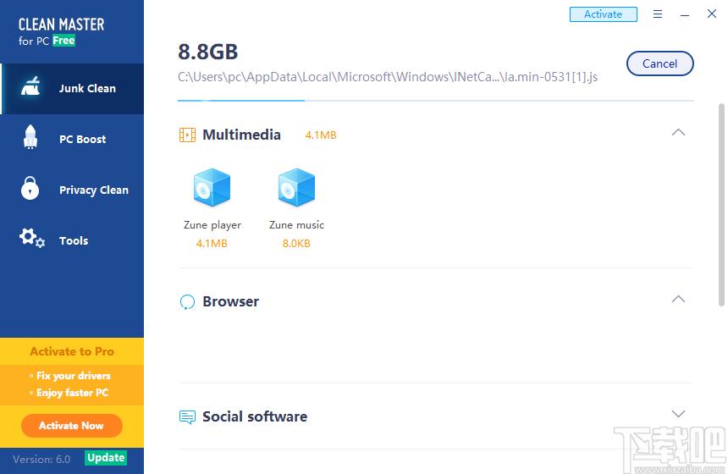
Task: Click the Zune music 8.0KB size
Action: point(296,243)
